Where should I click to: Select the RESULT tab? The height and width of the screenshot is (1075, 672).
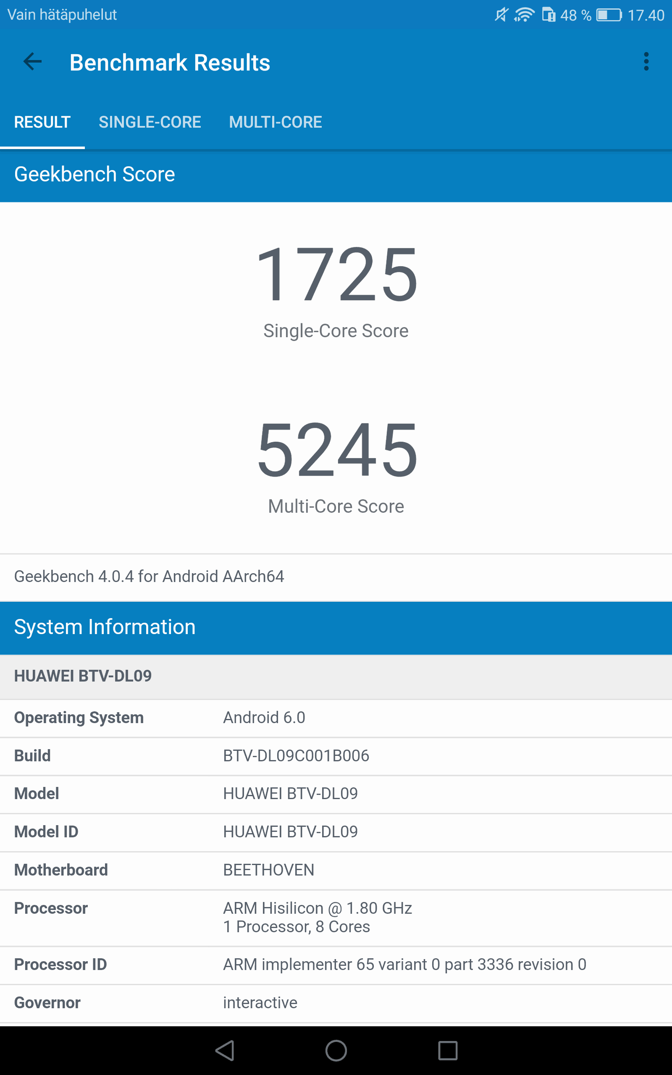pos(42,122)
